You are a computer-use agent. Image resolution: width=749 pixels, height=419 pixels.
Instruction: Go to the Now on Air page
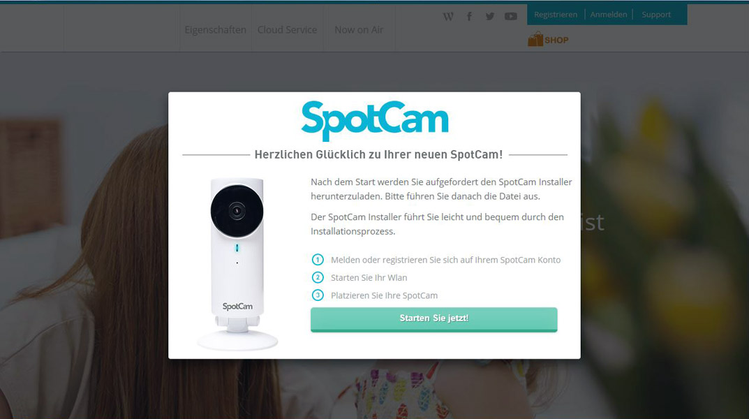point(359,29)
